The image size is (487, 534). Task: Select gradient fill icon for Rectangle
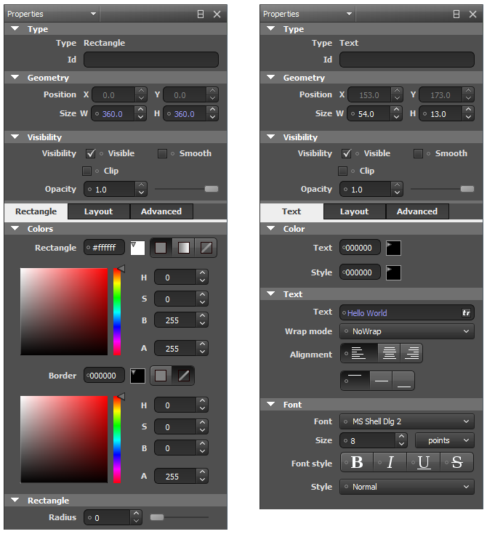click(183, 248)
